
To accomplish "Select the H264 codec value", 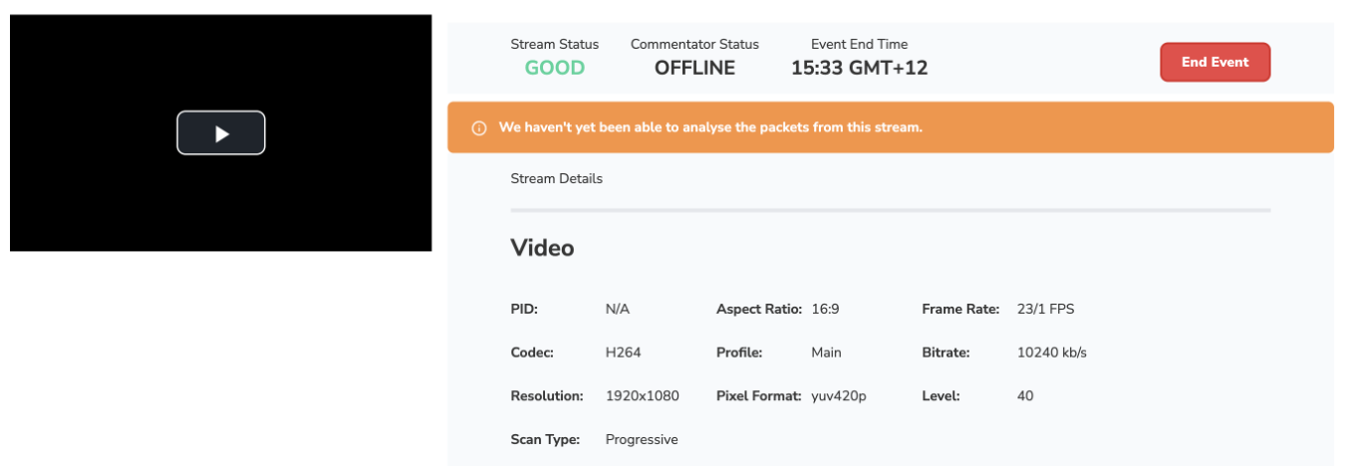I will tap(622, 352).
